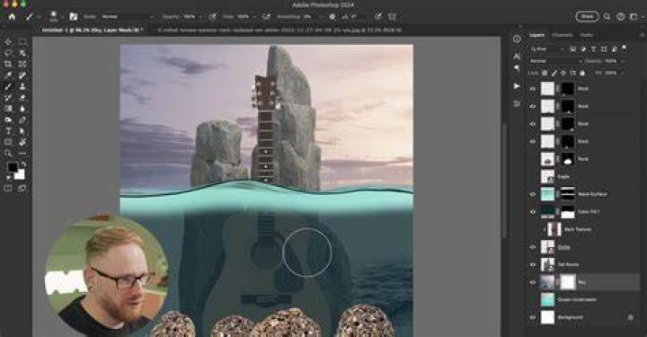Screen dimensions: 647x337
Task: Hide the Guitar layer
Action: point(533,247)
